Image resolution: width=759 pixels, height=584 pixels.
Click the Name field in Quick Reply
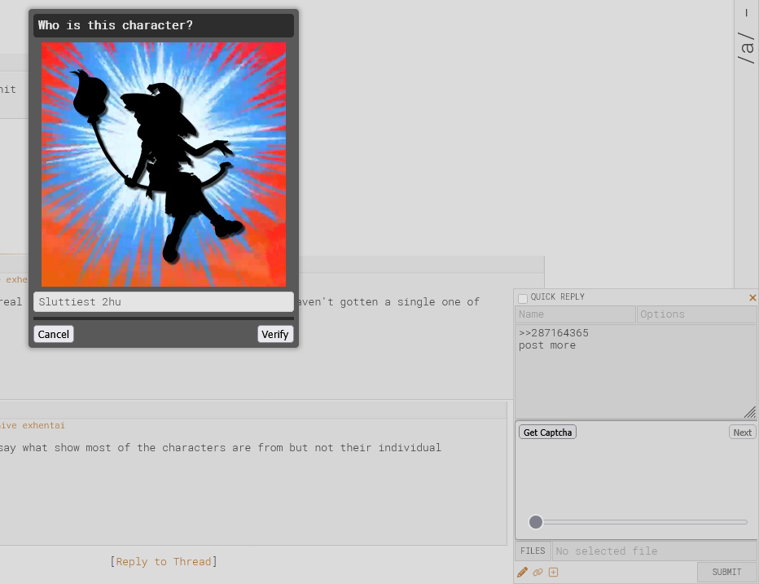[x=575, y=314]
